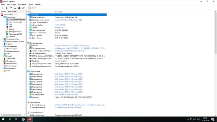Open the DirectX 12.0 link

(59, 28)
